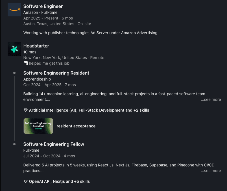Open the Software Engineering Resident accepted thumbnail
The height and width of the screenshot is (191, 227).
38,126
